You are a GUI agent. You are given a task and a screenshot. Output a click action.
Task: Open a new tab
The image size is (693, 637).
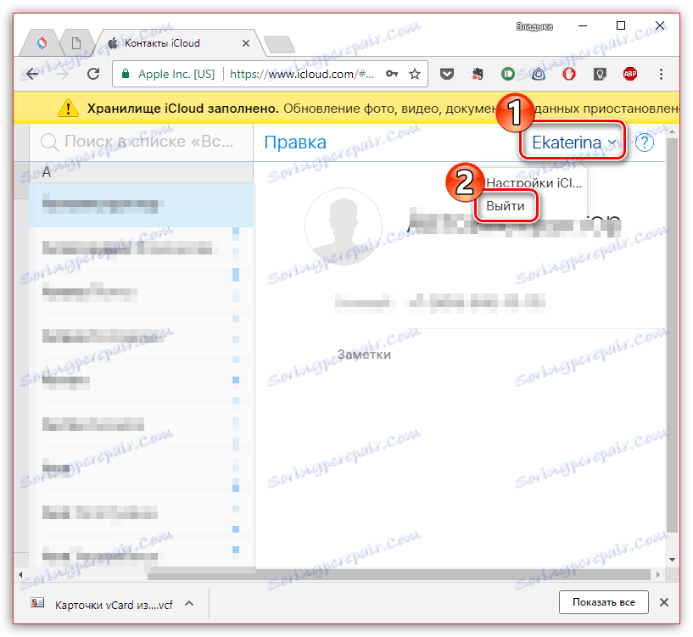(x=279, y=44)
